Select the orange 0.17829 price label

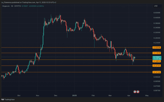click(x=157, y=53)
